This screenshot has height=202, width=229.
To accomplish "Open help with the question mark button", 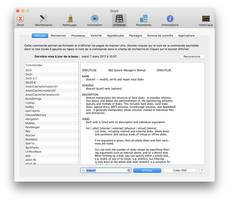I will (x=202, y=170).
